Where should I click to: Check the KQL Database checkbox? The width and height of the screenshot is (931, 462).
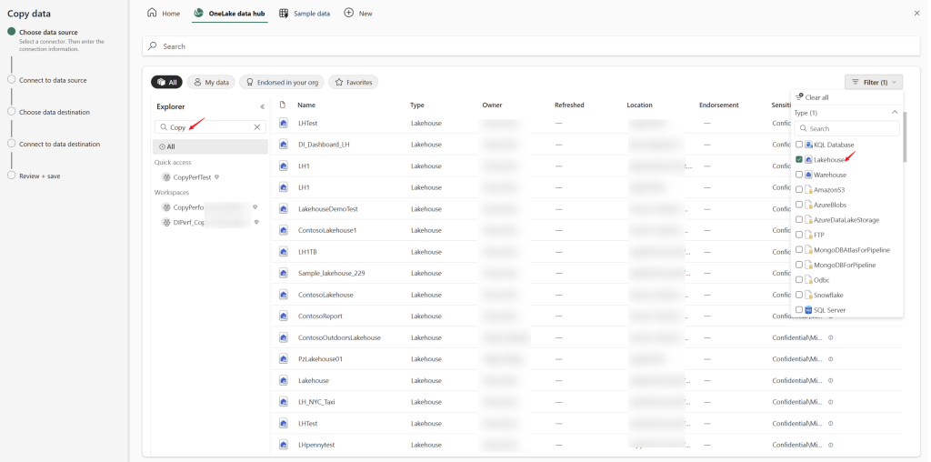(799, 145)
